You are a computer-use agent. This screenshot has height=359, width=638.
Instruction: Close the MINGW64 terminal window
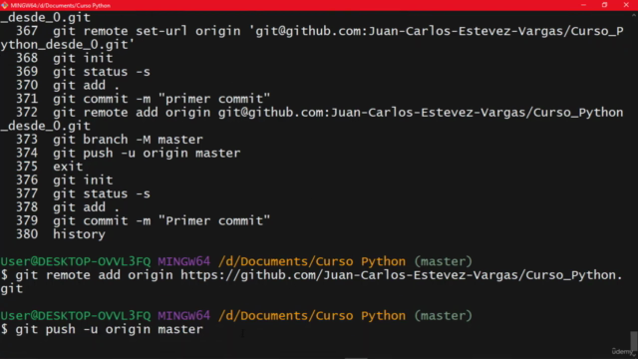[626, 5]
